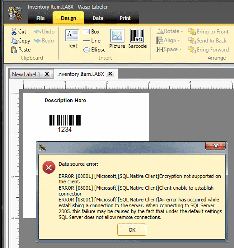Click the Copy icon in Clipboard
Screen dimensions: 234x248
point(14,41)
